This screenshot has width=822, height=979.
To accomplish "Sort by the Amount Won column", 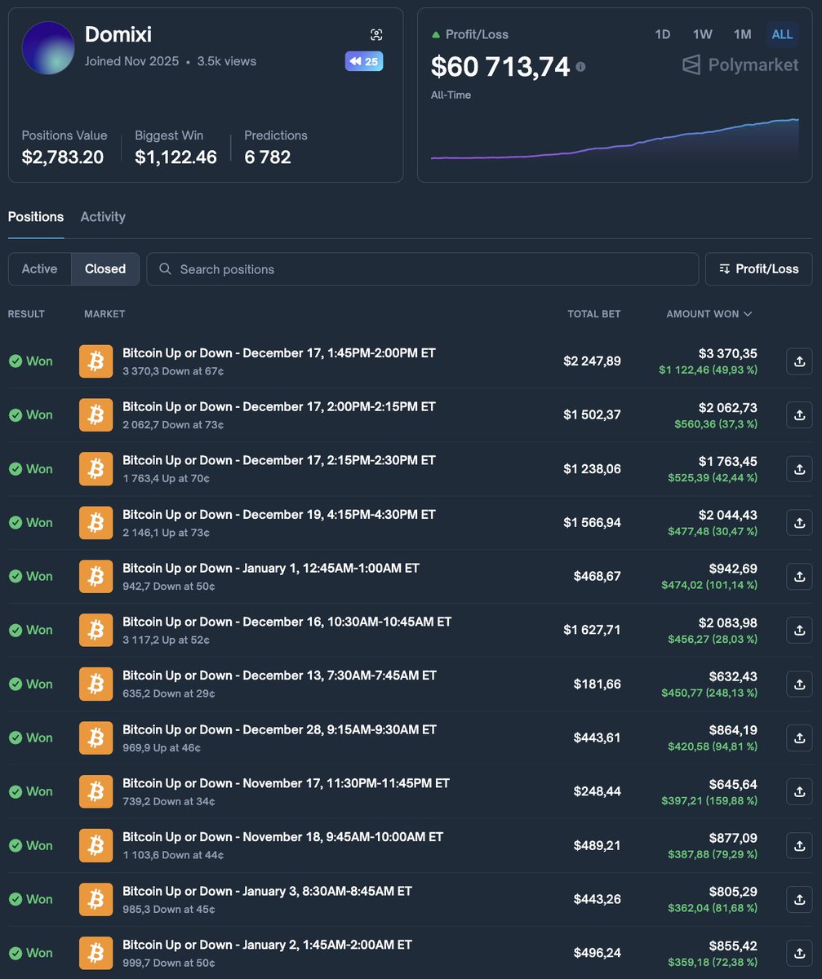I will (709, 314).
